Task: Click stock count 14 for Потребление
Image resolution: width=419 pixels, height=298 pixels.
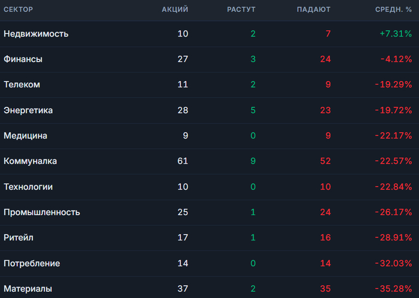Action: pos(183,263)
